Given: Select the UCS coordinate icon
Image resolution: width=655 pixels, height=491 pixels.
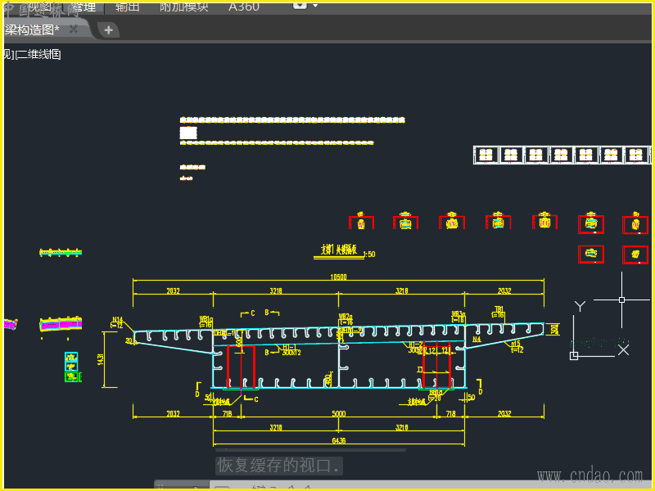Looking at the screenshot, I should (599, 330).
